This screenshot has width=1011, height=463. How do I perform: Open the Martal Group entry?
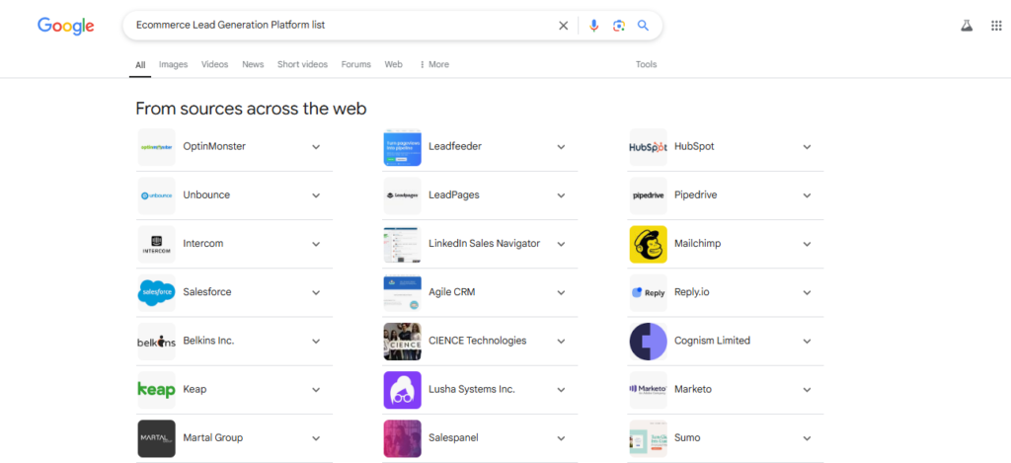coord(235,438)
